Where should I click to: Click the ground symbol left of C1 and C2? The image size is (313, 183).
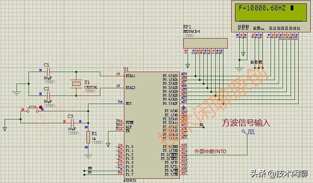(17, 93)
